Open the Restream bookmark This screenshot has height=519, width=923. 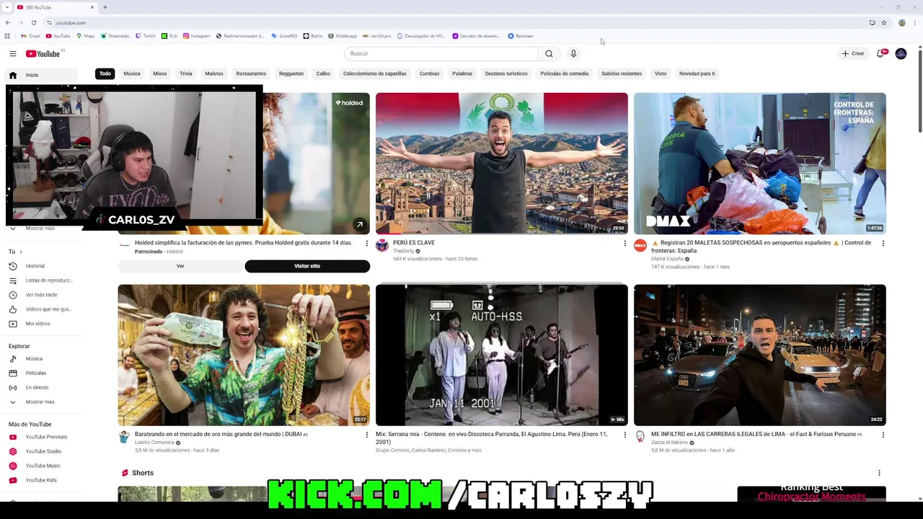point(521,36)
